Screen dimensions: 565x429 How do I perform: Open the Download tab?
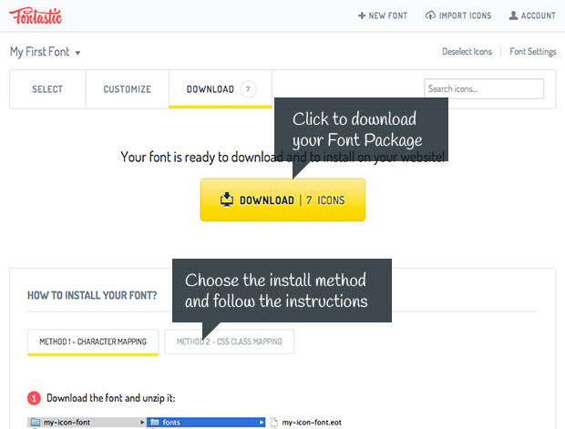click(x=221, y=89)
